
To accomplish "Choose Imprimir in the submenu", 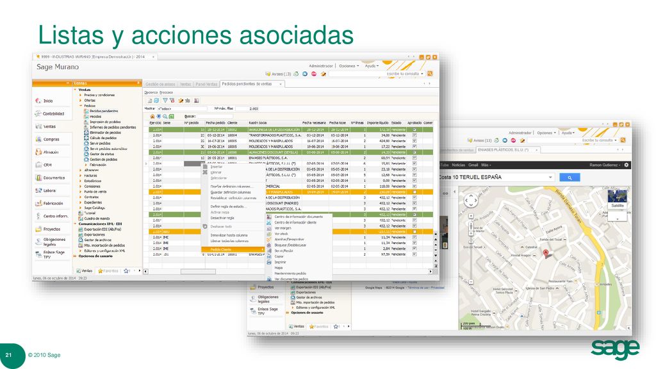I will click(x=280, y=262).
